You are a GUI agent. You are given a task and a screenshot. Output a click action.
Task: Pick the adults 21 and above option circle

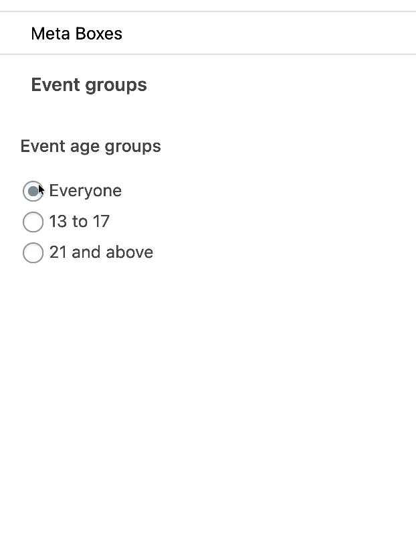33,253
